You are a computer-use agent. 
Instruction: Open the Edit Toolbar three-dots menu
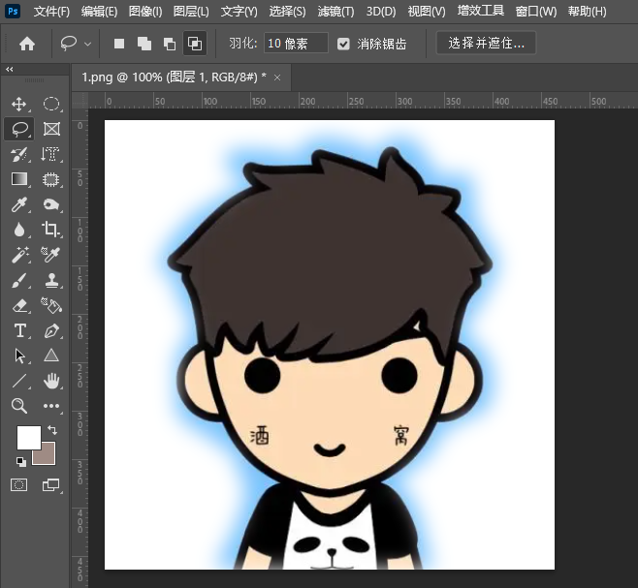tap(51, 406)
